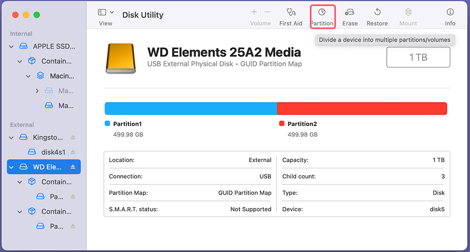Click the yellow external drive image
470x252 pixels.
[120, 58]
